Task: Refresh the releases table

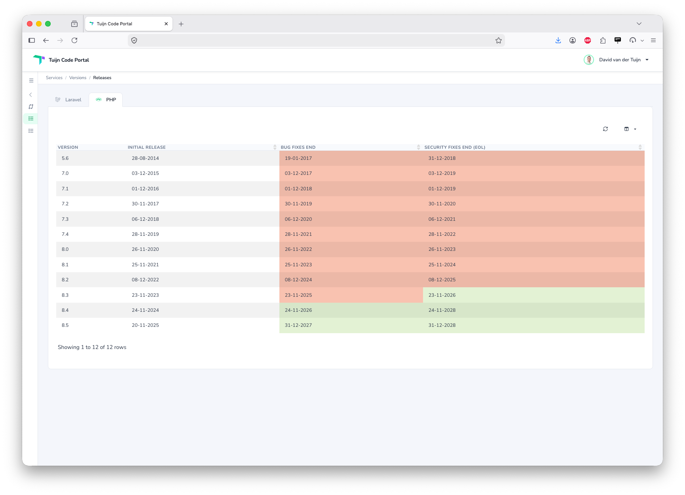Action: [605, 129]
